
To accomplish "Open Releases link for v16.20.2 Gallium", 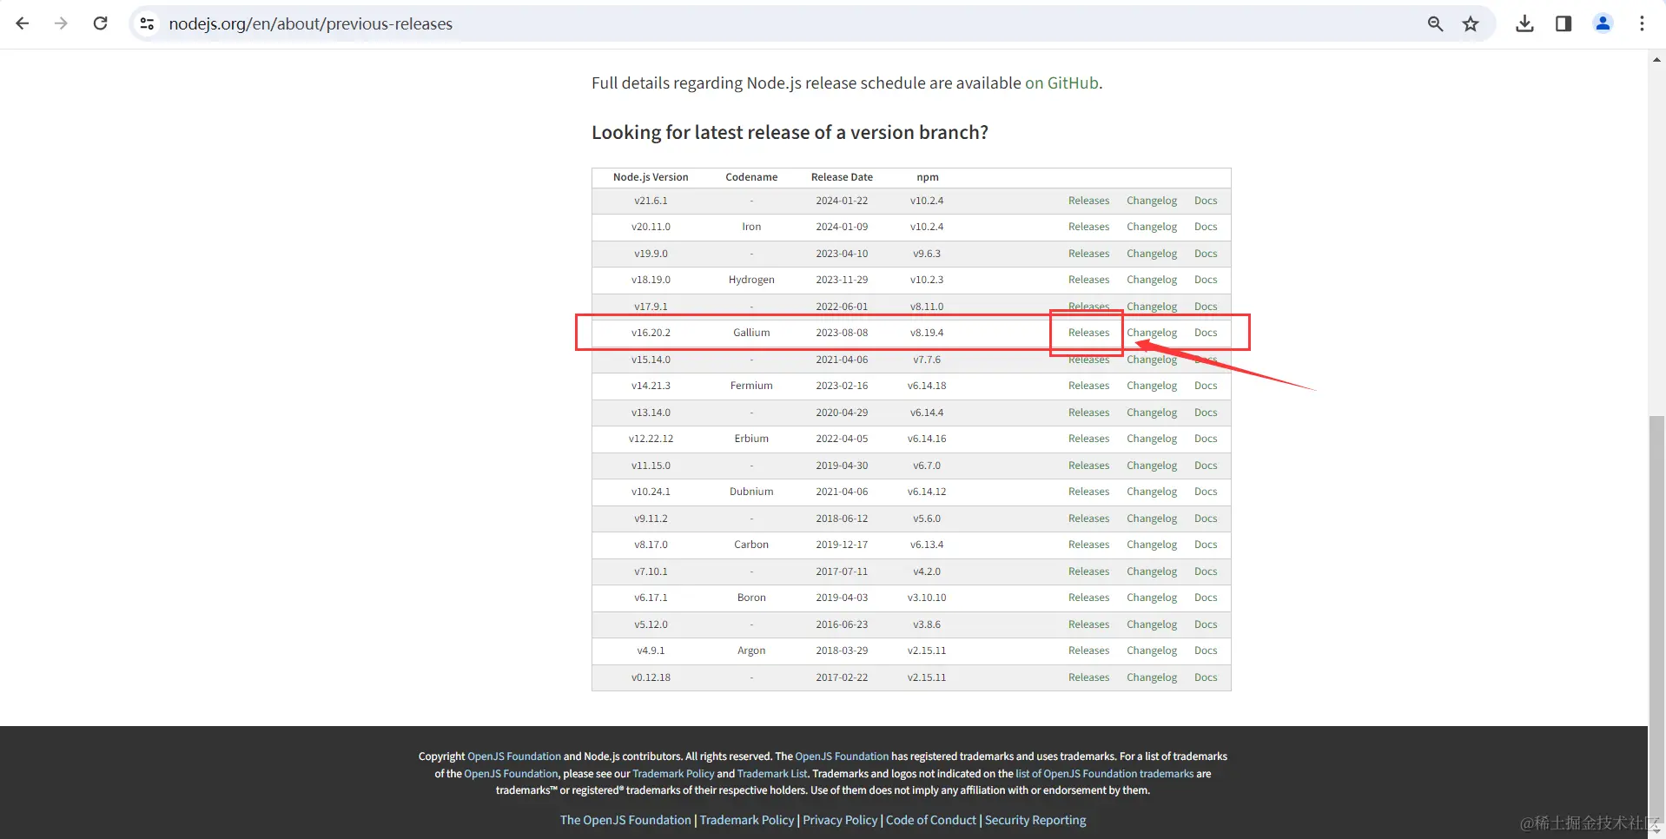I will coord(1088,333).
